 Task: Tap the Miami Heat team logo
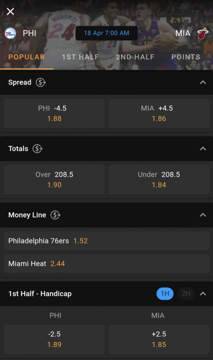[x=203, y=33]
